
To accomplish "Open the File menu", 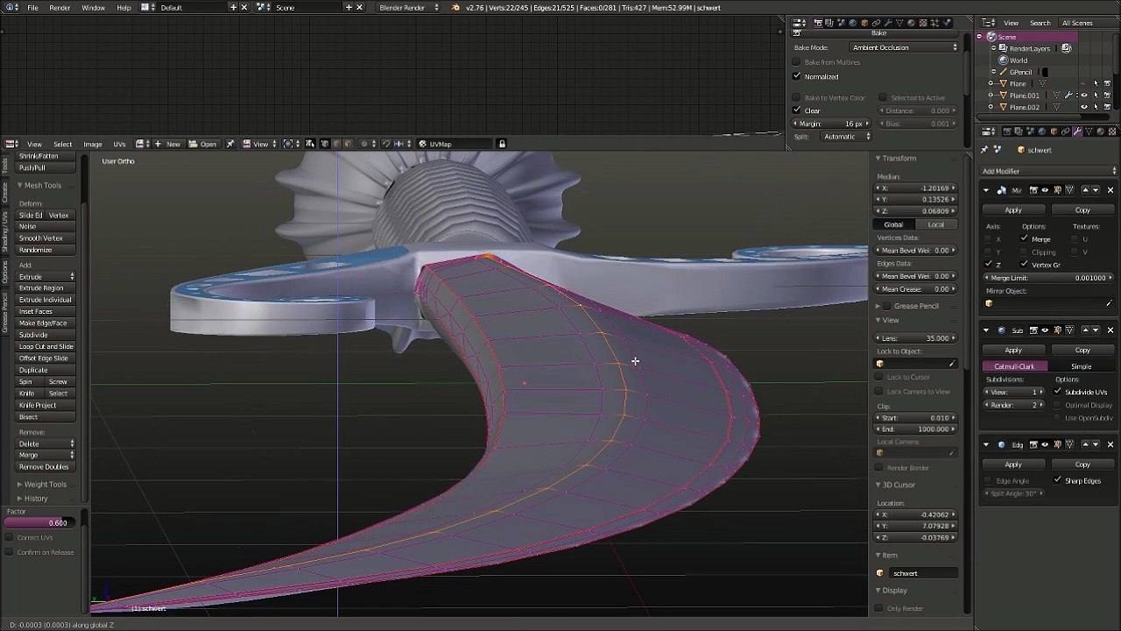I will click(32, 8).
